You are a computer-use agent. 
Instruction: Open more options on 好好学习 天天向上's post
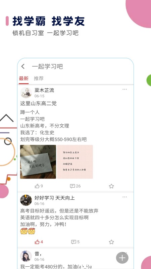pos(124,197)
